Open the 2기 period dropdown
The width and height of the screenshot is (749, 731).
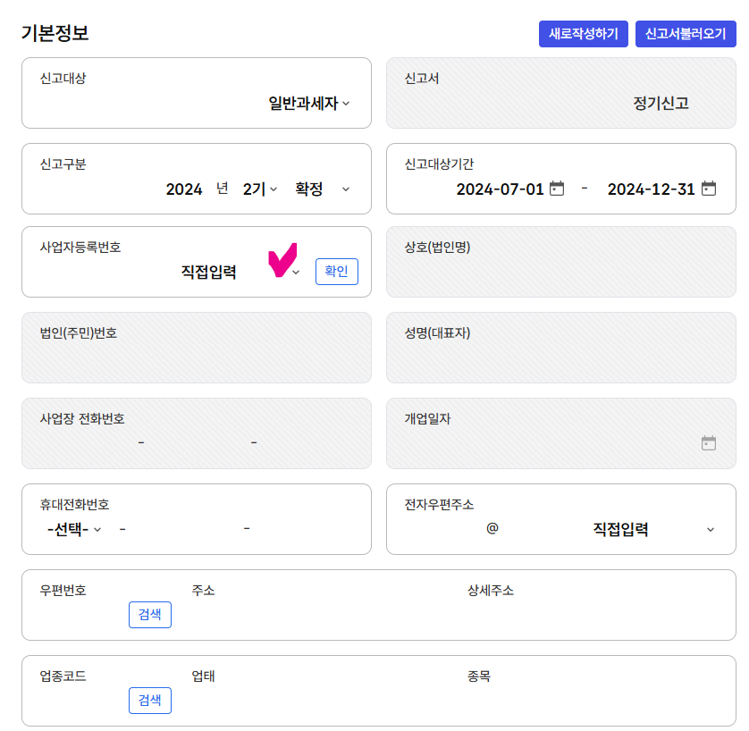pos(260,189)
